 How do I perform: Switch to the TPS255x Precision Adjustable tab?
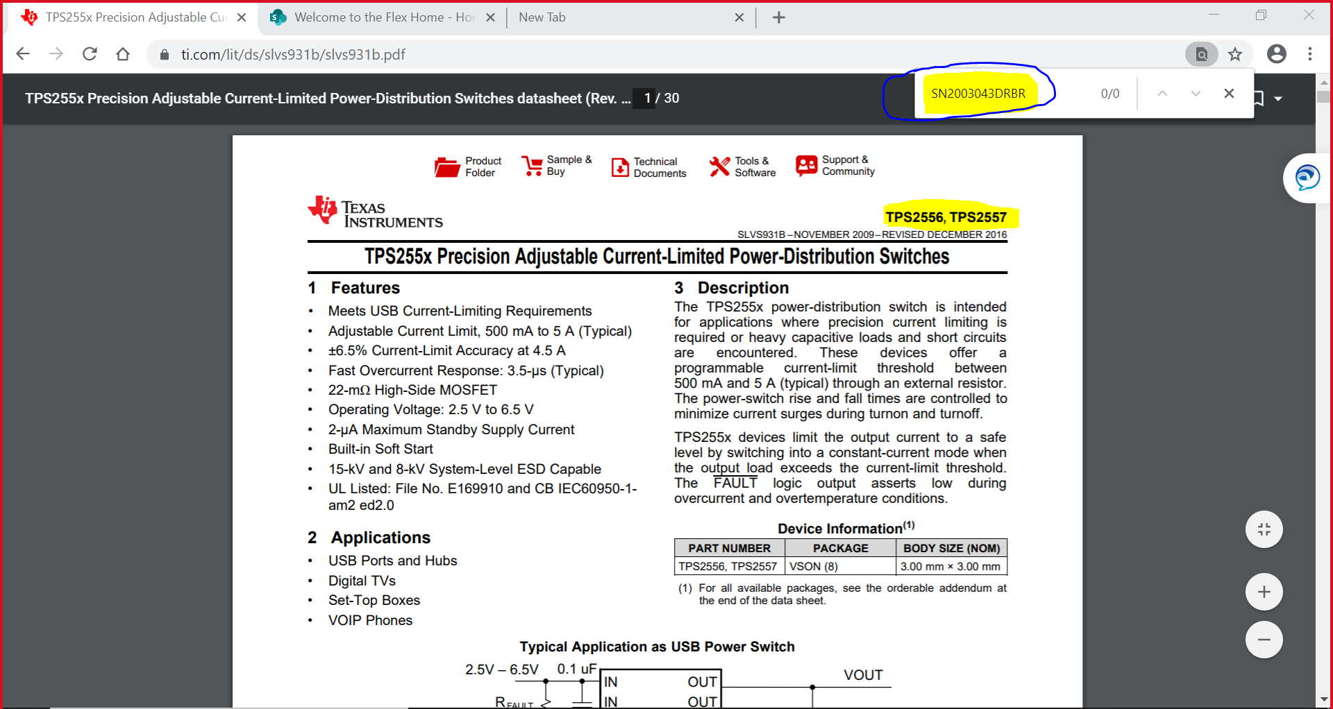132,17
